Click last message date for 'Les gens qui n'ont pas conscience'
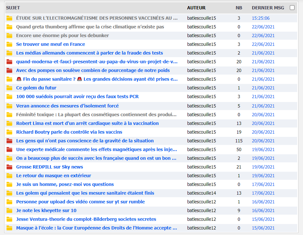 coord(263,141)
